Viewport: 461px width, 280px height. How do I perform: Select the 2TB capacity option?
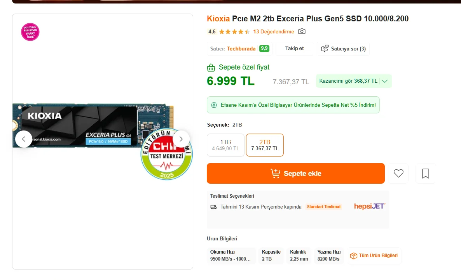[265, 145]
